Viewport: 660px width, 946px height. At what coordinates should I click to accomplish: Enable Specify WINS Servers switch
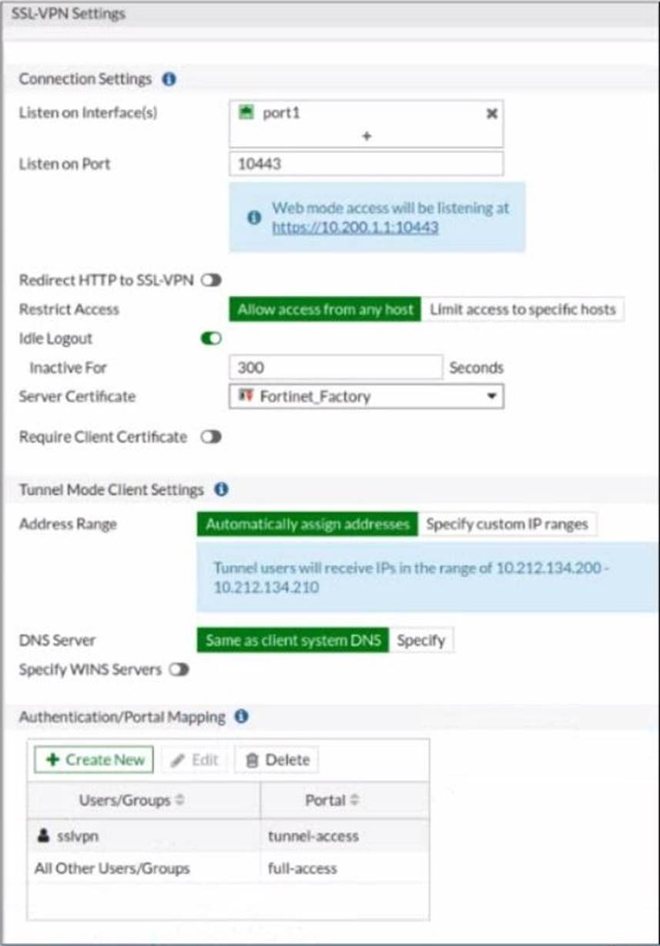tap(179, 669)
